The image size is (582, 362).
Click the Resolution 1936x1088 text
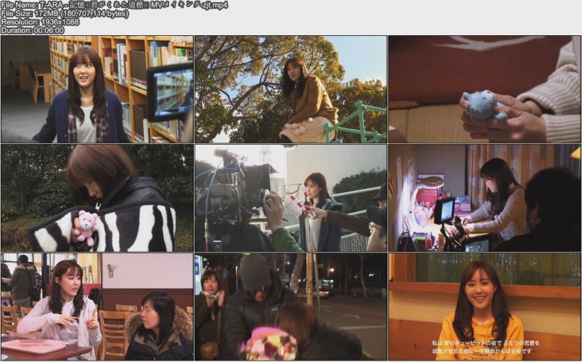click(40, 22)
